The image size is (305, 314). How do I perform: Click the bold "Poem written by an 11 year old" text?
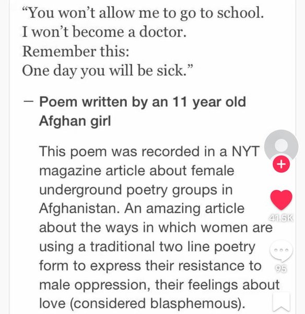143,102
